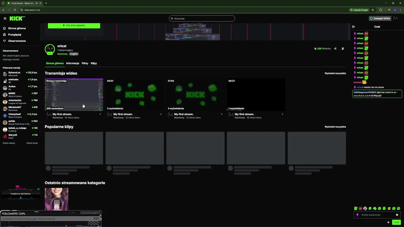This screenshot has width=404, height=227.
Task: Click the Wyszukaj search field
Action: click(202, 18)
